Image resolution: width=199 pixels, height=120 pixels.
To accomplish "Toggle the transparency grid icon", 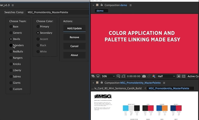I will 183,76.
